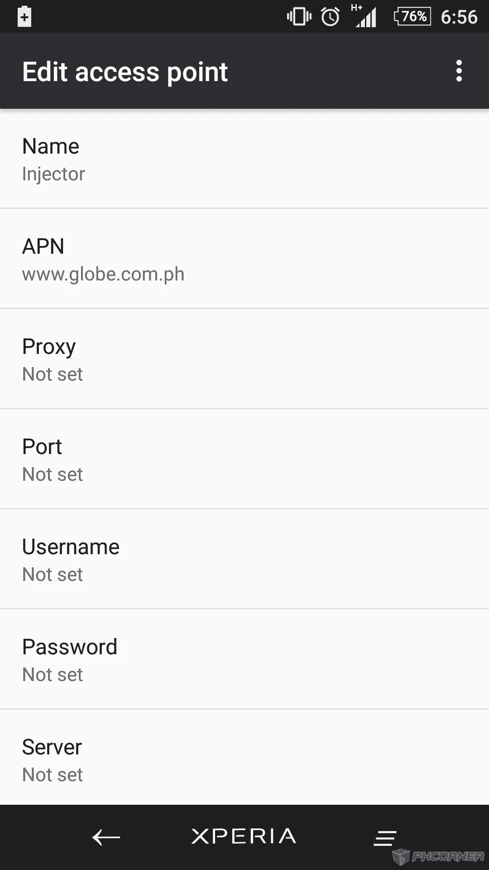Set the Username field
This screenshot has height=870, width=489.
click(x=244, y=560)
